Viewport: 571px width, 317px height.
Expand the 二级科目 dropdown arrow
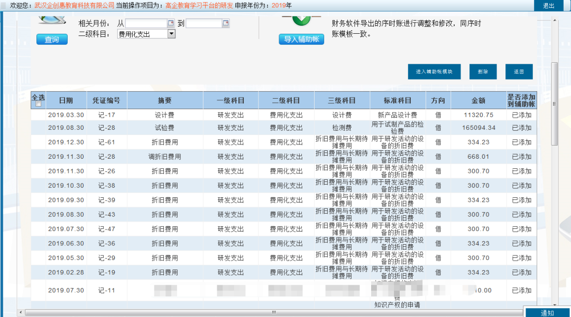[171, 34]
